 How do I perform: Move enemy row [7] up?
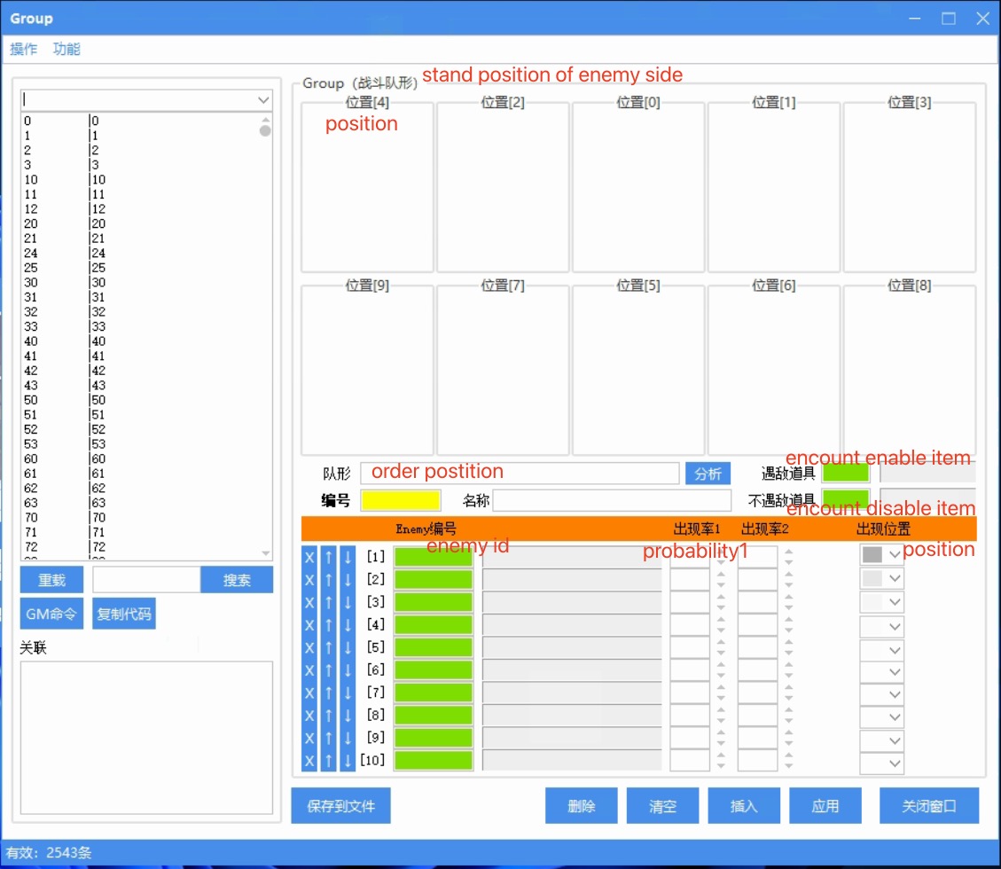328,693
